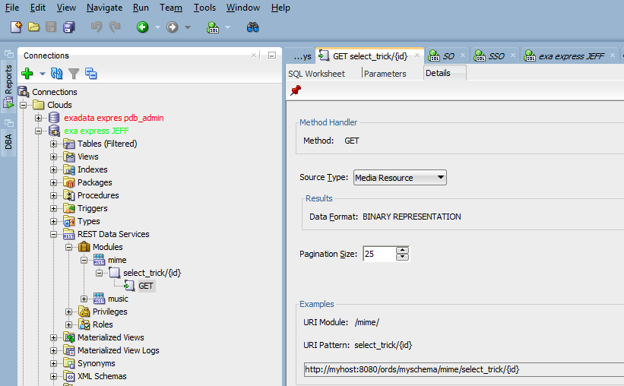Select the music REST module node
Viewport: 624px width, 386px height.
click(x=119, y=299)
